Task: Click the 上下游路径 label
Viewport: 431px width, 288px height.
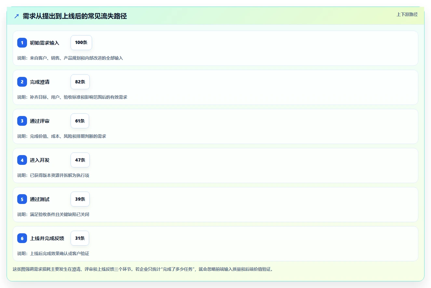Action: (x=407, y=15)
